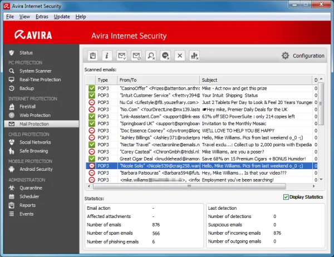The image size is (334, 257).
Task: Click the dark circle remove filter toolbar icon
Action: pyautogui.click(x=165, y=56)
